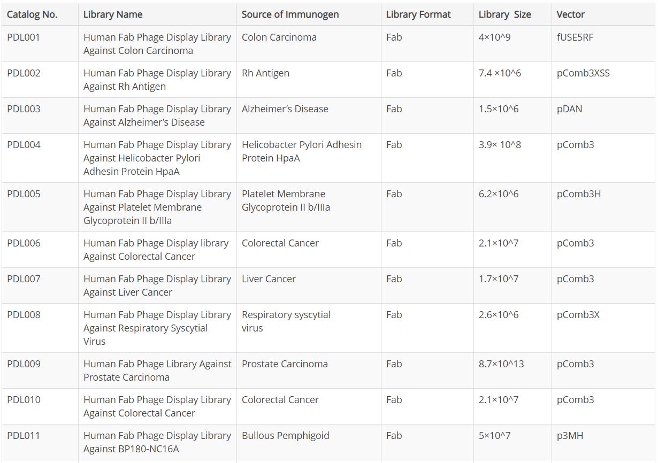The height and width of the screenshot is (463, 658).
Task: Select the Bullous Pemphigoid immunogen source
Action: click(x=286, y=435)
